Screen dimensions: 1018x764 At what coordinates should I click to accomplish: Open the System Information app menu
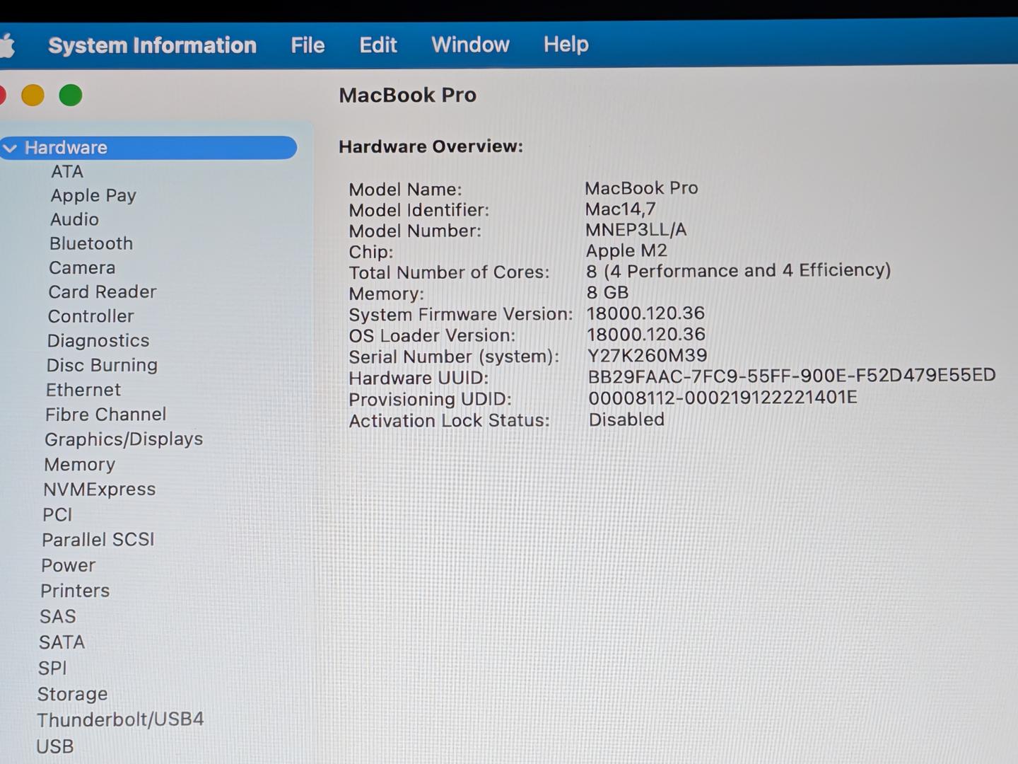click(x=152, y=45)
